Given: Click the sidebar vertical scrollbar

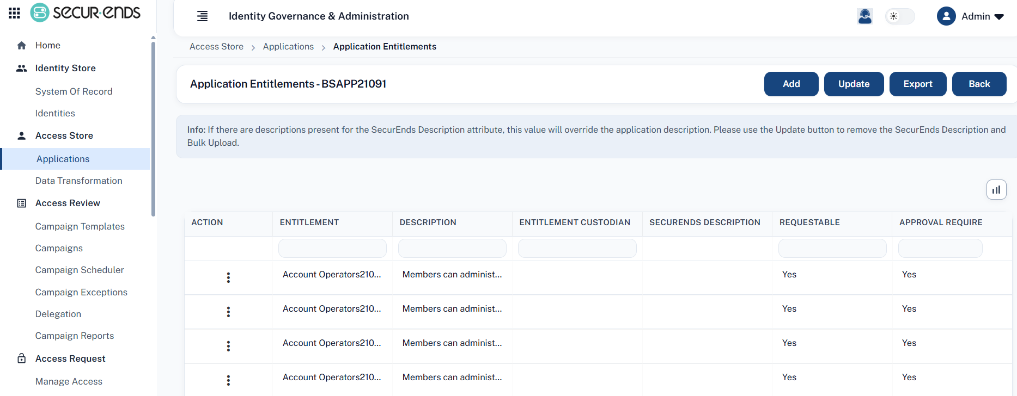Looking at the screenshot, I should click(x=153, y=128).
